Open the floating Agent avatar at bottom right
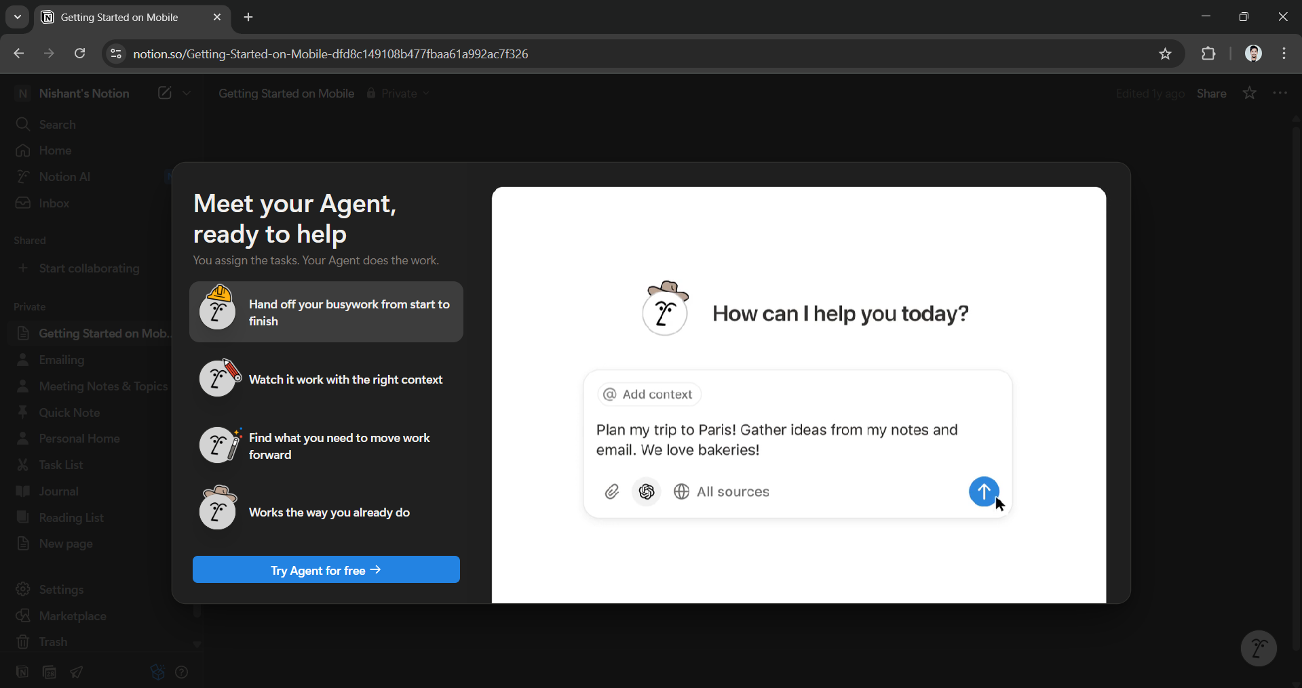 click(x=1258, y=648)
